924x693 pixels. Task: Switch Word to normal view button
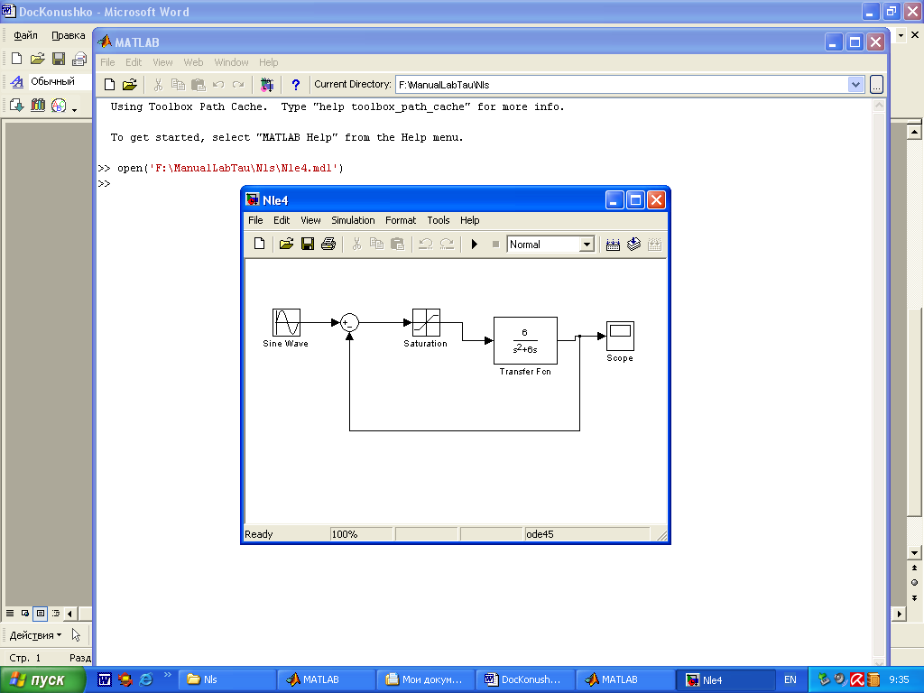click(x=10, y=614)
